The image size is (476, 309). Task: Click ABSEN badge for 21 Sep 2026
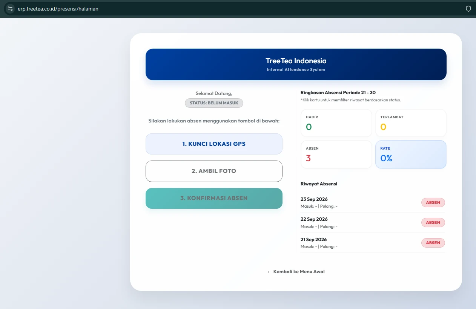click(433, 243)
